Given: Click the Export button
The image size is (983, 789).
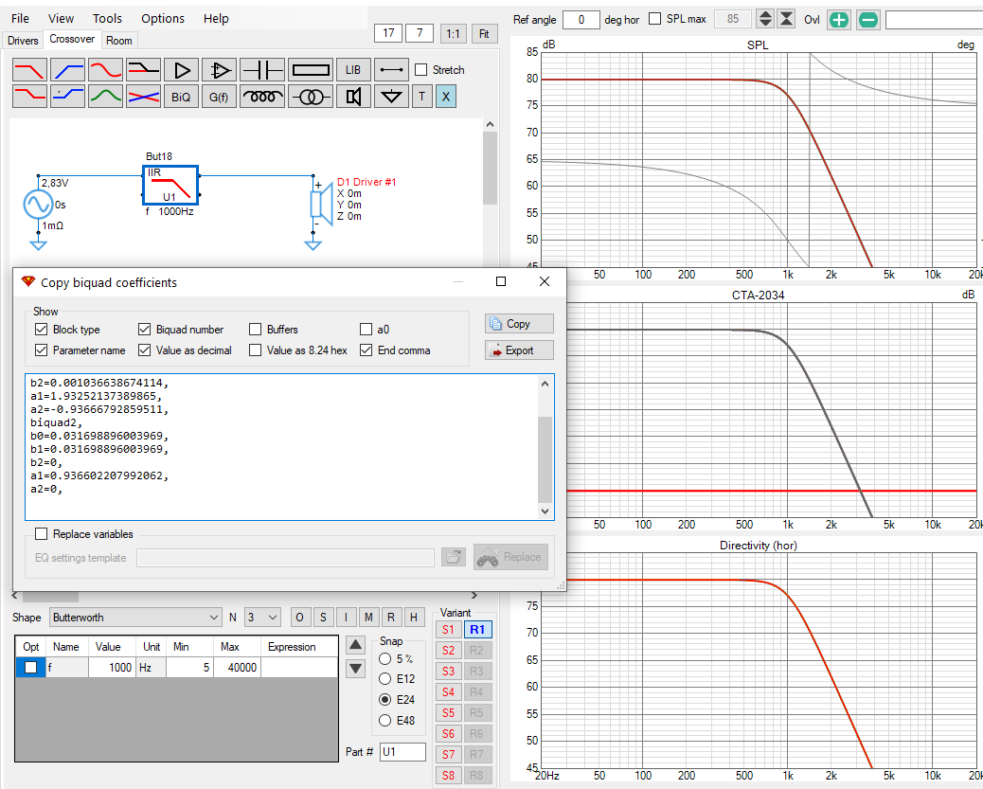Looking at the screenshot, I should tap(519, 350).
